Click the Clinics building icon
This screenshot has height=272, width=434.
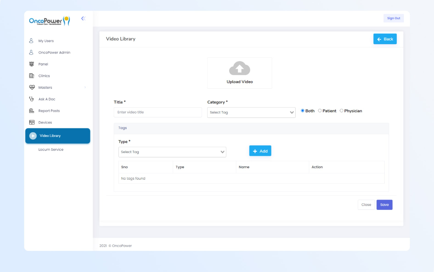pyautogui.click(x=32, y=76)
